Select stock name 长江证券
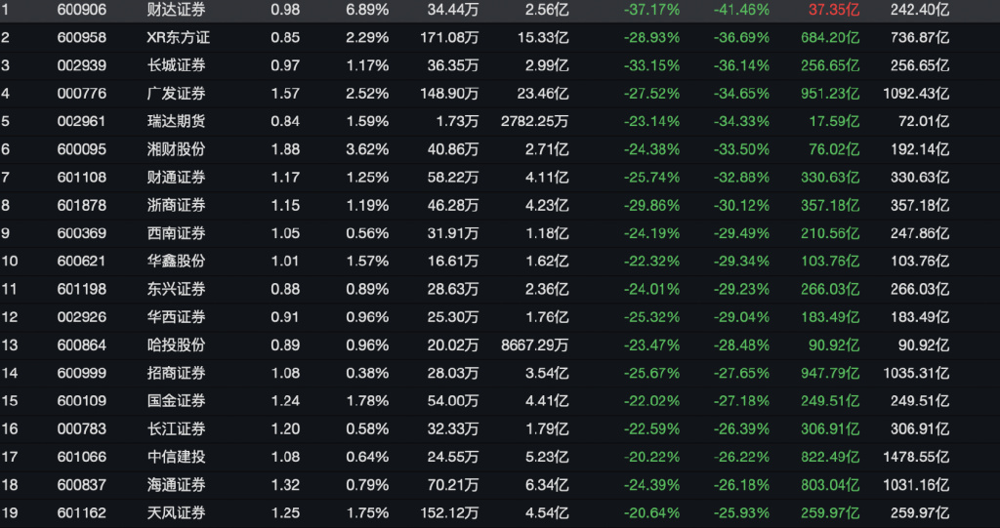 click(176, 428)
